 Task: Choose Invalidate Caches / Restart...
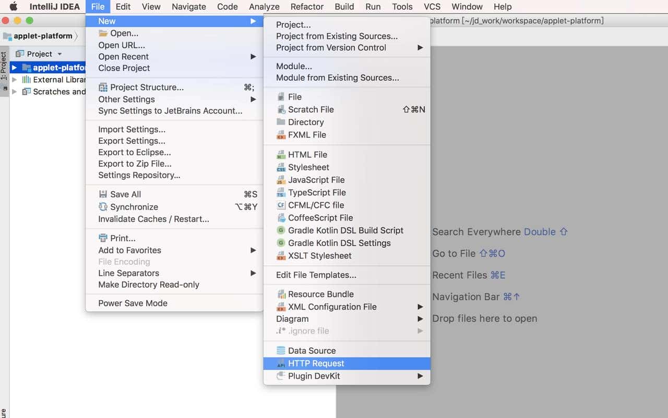tap(154, 219)
